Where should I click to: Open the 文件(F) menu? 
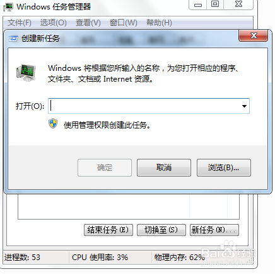coord(20,23)
